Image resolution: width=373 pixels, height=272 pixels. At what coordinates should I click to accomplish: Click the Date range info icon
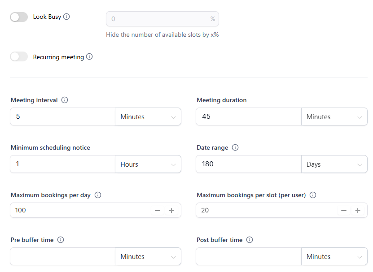pos(235,147)
